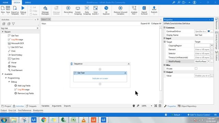Image resolution: width=219 pixels, height=123 pixels.
Task: Click Export to Excel icon
Action: tap(144, 8)
